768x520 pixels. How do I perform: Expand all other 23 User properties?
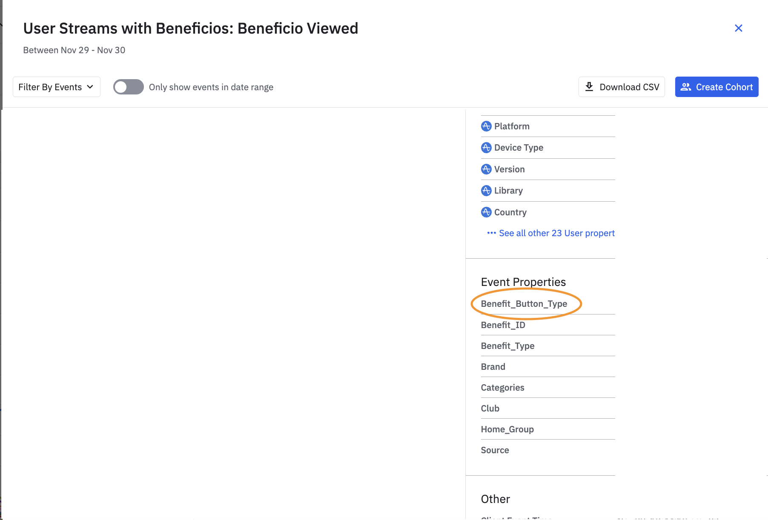[x=556, y=233]
